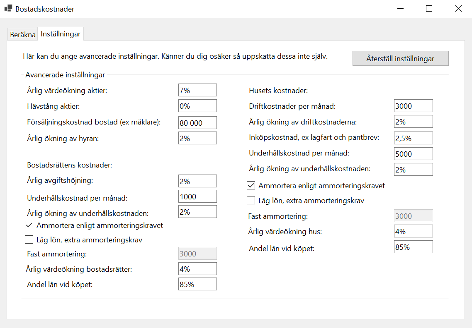The height and width of the screenshot is (328, 472).
Task: Click the Årlig värdeökning aktier field
Action: pos(197,90)
